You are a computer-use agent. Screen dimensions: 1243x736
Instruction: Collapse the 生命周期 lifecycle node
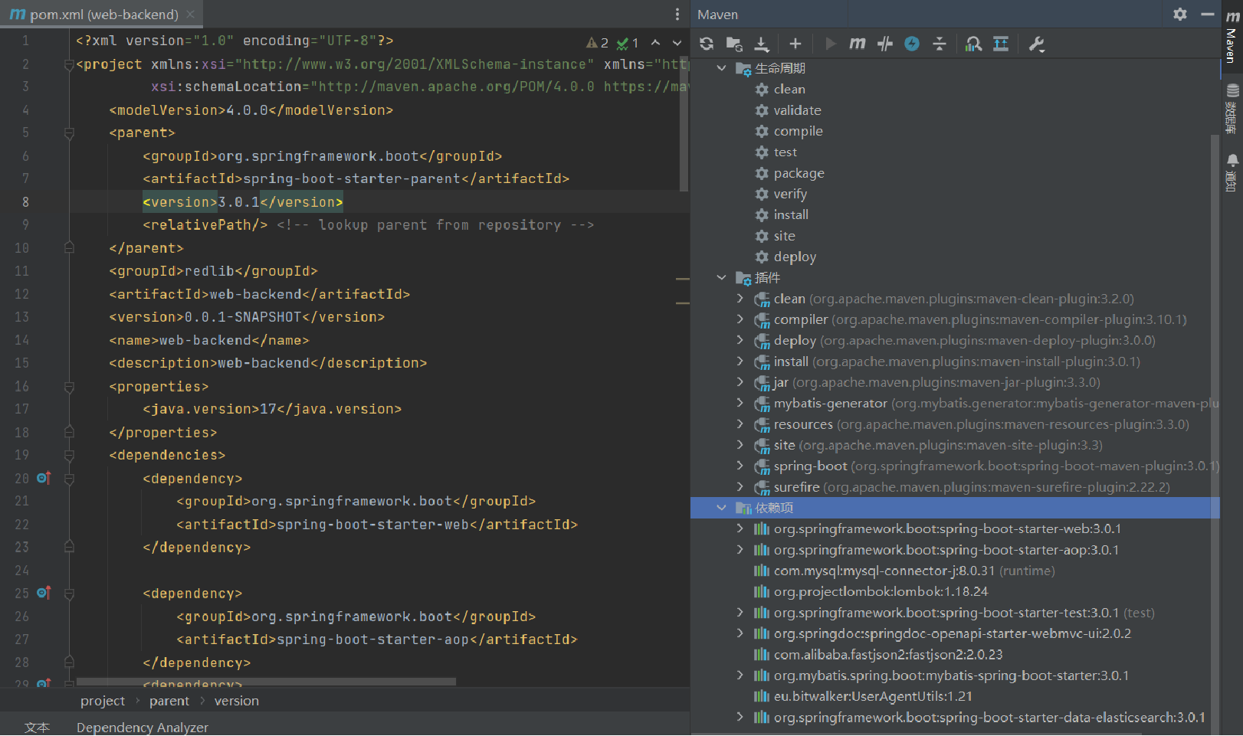[721, 68]
